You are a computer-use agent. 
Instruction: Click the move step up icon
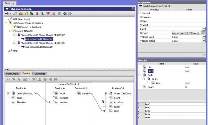54,13
